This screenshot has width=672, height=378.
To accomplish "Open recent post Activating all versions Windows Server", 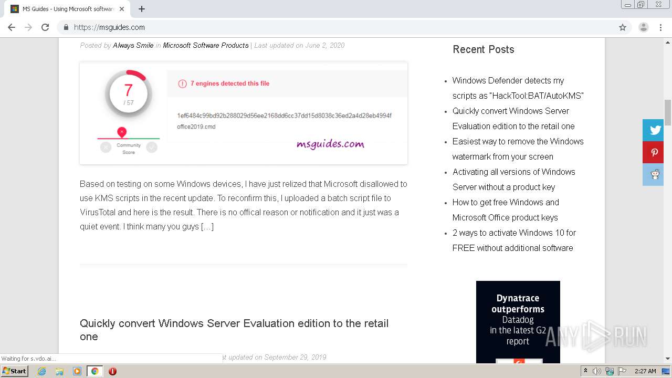I will click(x=514, y=180).
